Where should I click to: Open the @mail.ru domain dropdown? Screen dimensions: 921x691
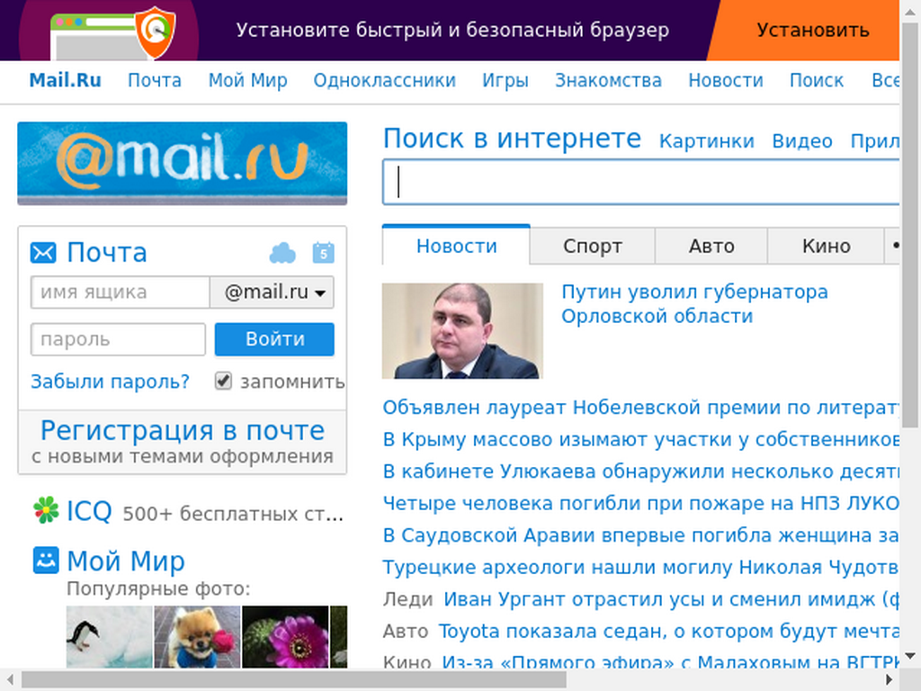pyautogui.click(x=272, y=292)
